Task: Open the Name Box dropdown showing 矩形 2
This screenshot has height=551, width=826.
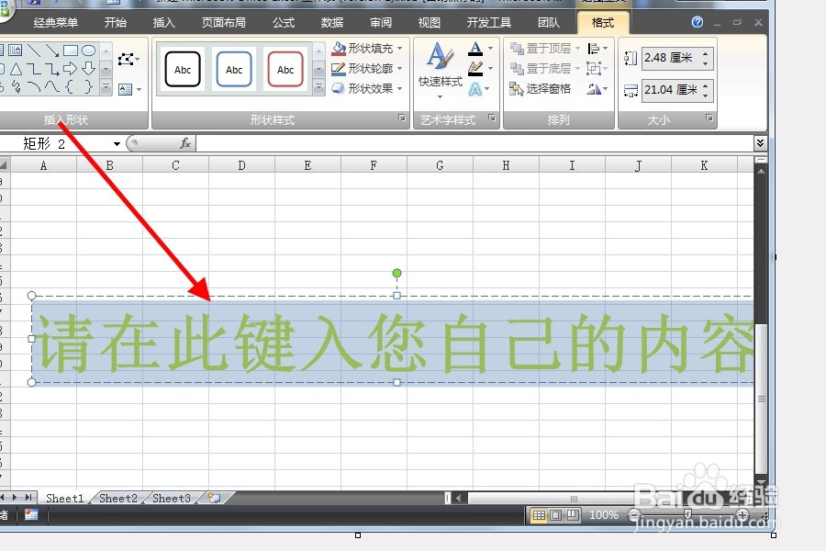Action: click(116, 143)
